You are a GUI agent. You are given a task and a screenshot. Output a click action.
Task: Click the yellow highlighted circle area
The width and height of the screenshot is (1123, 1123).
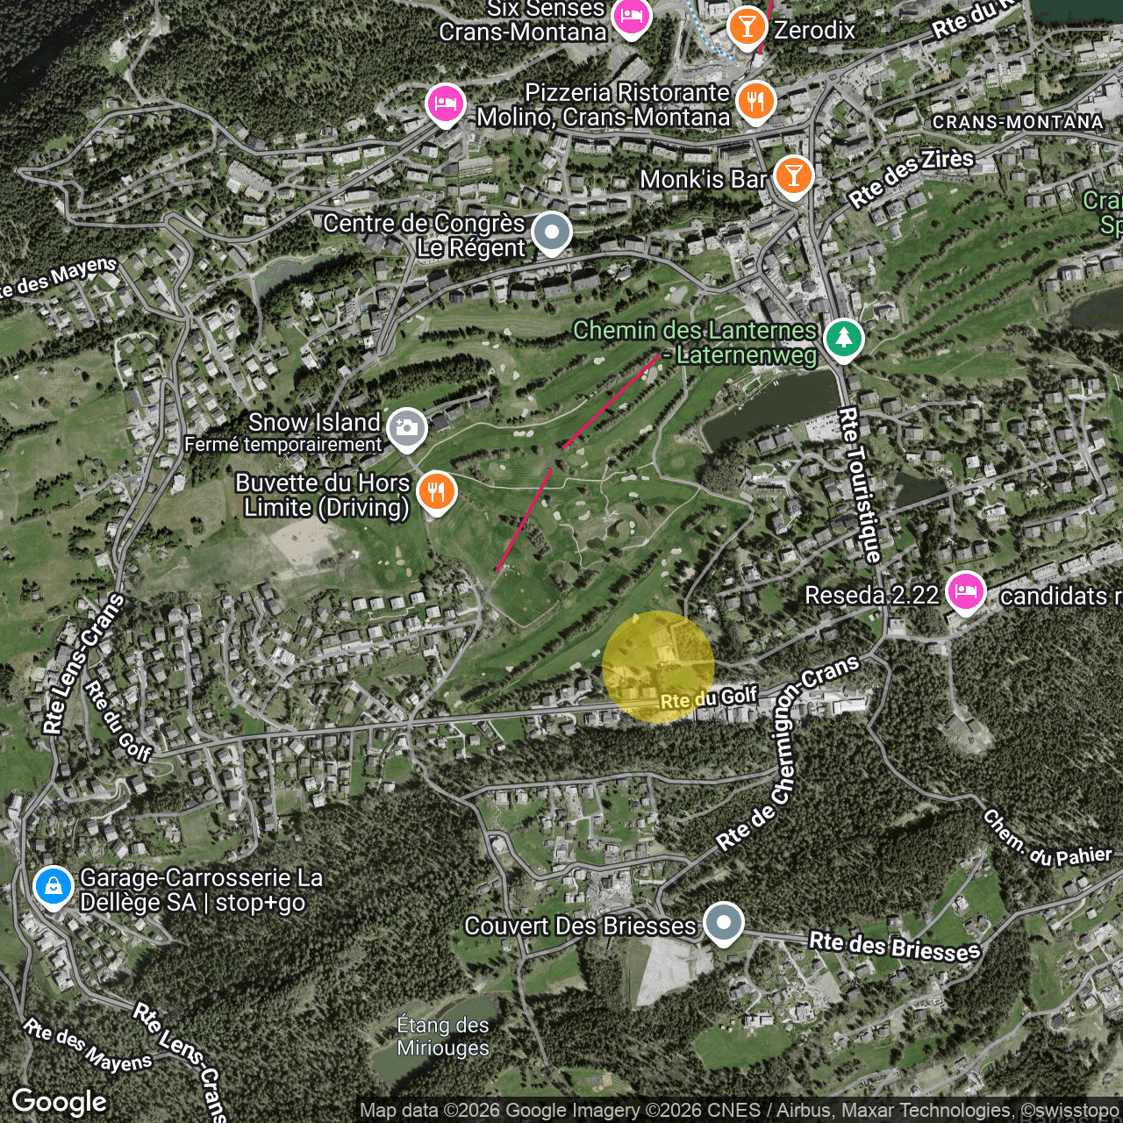click(x=659, y=667)
